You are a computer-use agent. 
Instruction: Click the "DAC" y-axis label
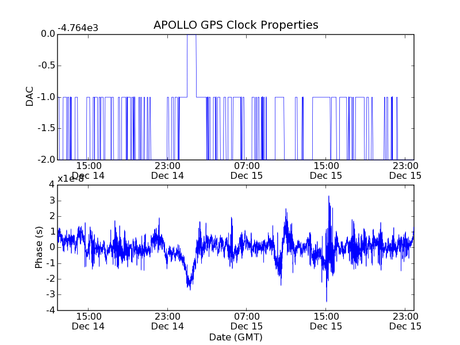(x=30, y=96)
